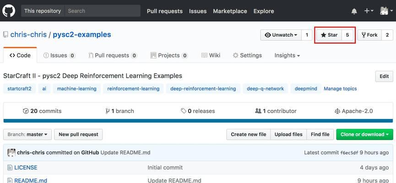Image resolution: width=396 pixels, height=183 pixels.
Task: Select the Code tab
Action: (20, 55)
